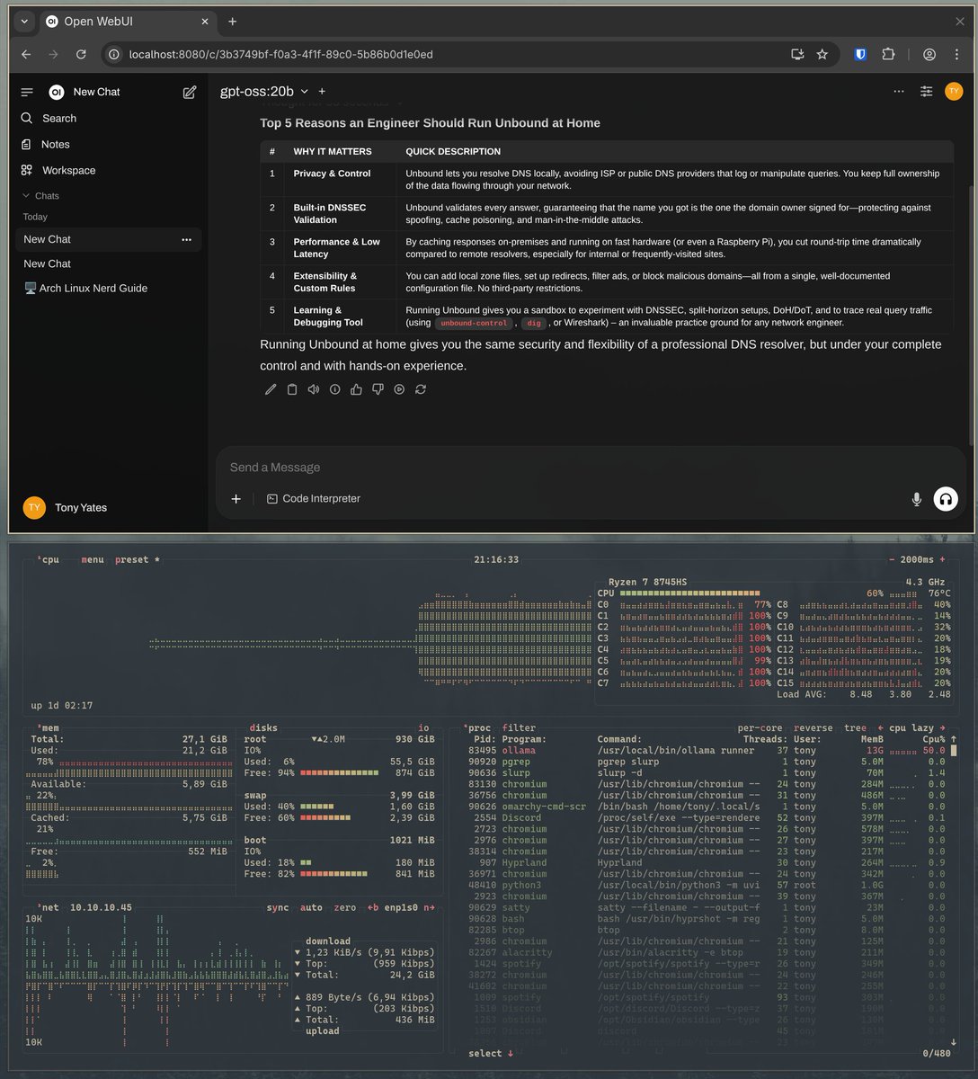Toggle Code Interpreter
978x1079 pixels.
click(x=313, y=499)
